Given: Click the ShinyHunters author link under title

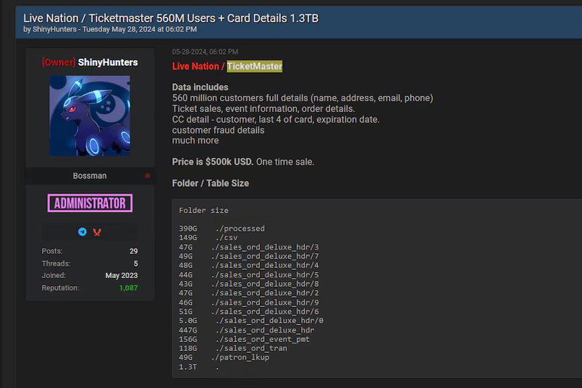Looking at the screenshot, I should click(x=55, y=30).
